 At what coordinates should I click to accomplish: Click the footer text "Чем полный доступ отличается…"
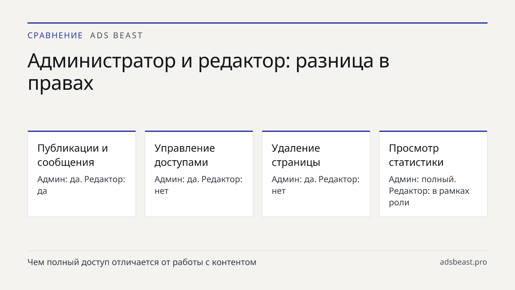pyautogui.click(x=142, y=262)
